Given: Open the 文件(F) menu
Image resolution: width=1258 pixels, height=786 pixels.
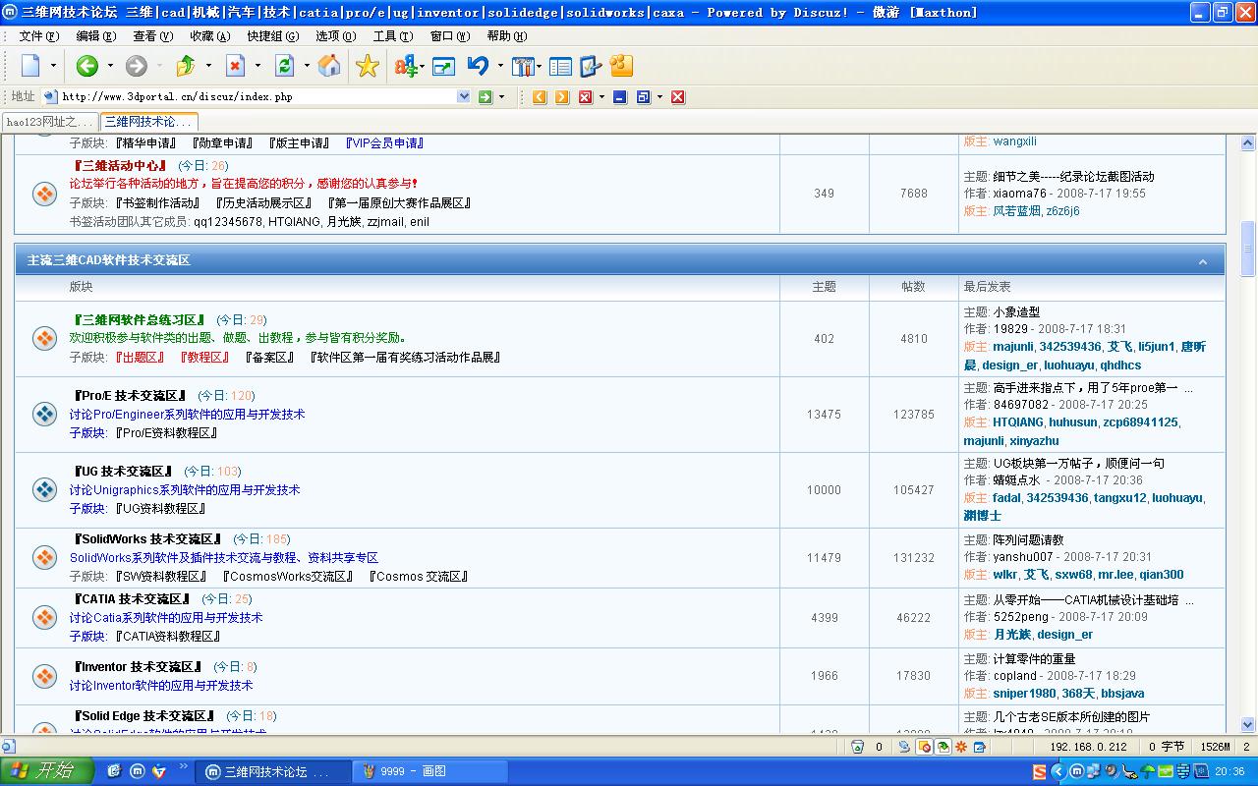Looking at the screenshot, I should (38, 36).
